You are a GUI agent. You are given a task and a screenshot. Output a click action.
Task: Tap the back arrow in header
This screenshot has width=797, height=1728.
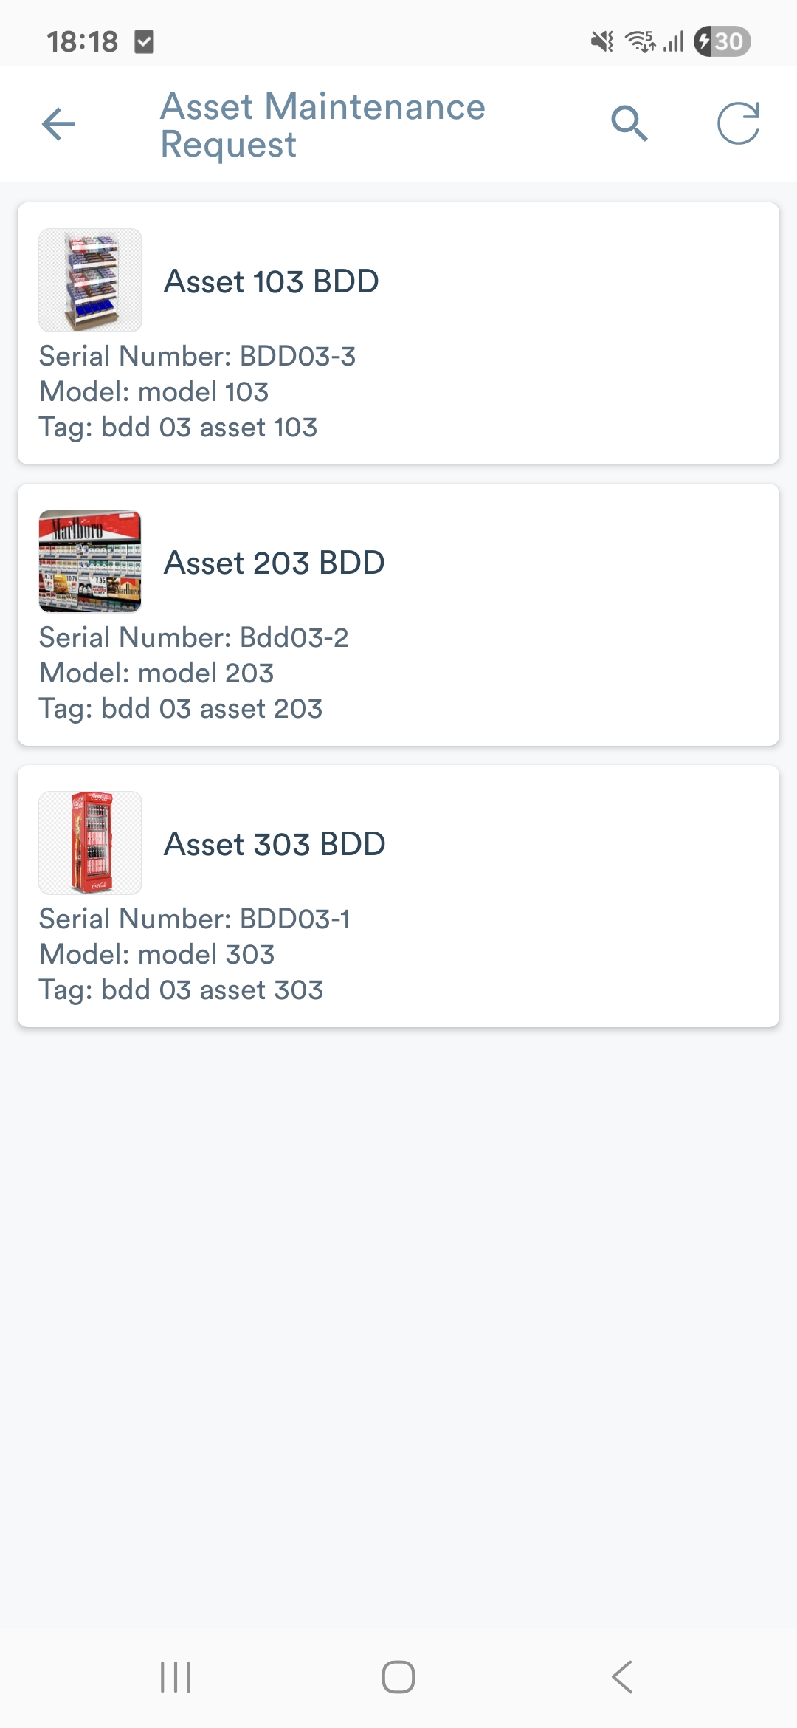pyautogui.click(x=59, y=124)
